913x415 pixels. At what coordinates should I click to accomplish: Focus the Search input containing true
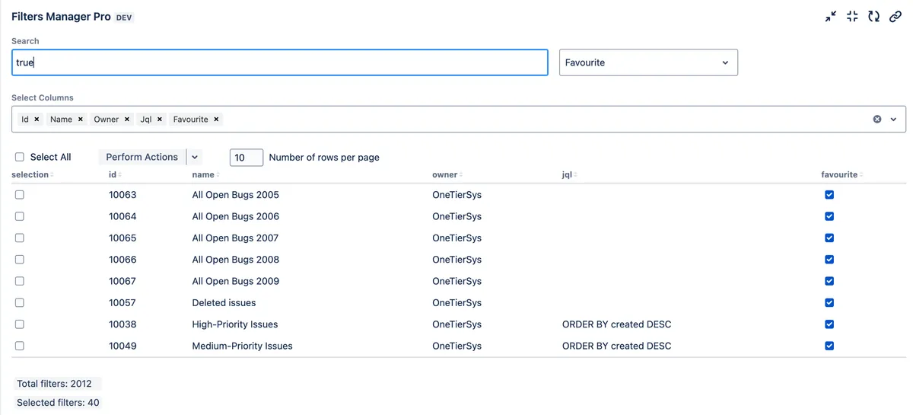tap(280, 62)
